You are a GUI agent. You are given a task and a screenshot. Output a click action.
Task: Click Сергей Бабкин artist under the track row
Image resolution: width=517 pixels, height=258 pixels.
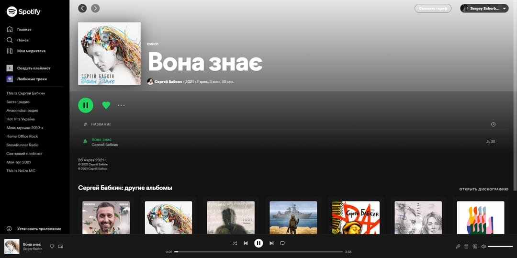tap(105, 145)
